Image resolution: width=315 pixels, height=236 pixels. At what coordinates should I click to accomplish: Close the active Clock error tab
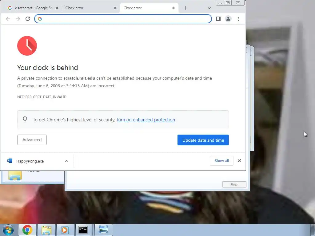coord(173,8)
